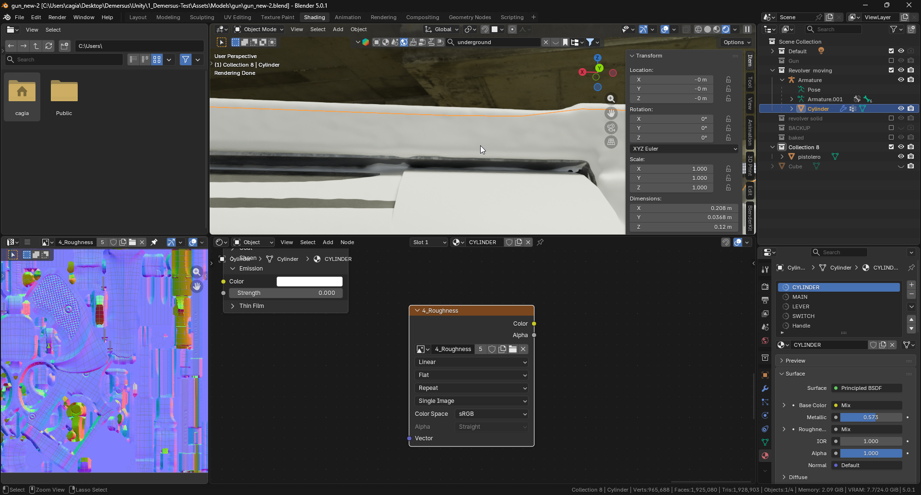The image size is (921, 495).
Task: Switch to the UV Editing workspace tab
Action: [237, 17]
